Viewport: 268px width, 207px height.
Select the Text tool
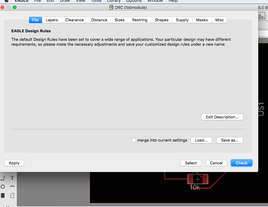[x=12, y=178]
